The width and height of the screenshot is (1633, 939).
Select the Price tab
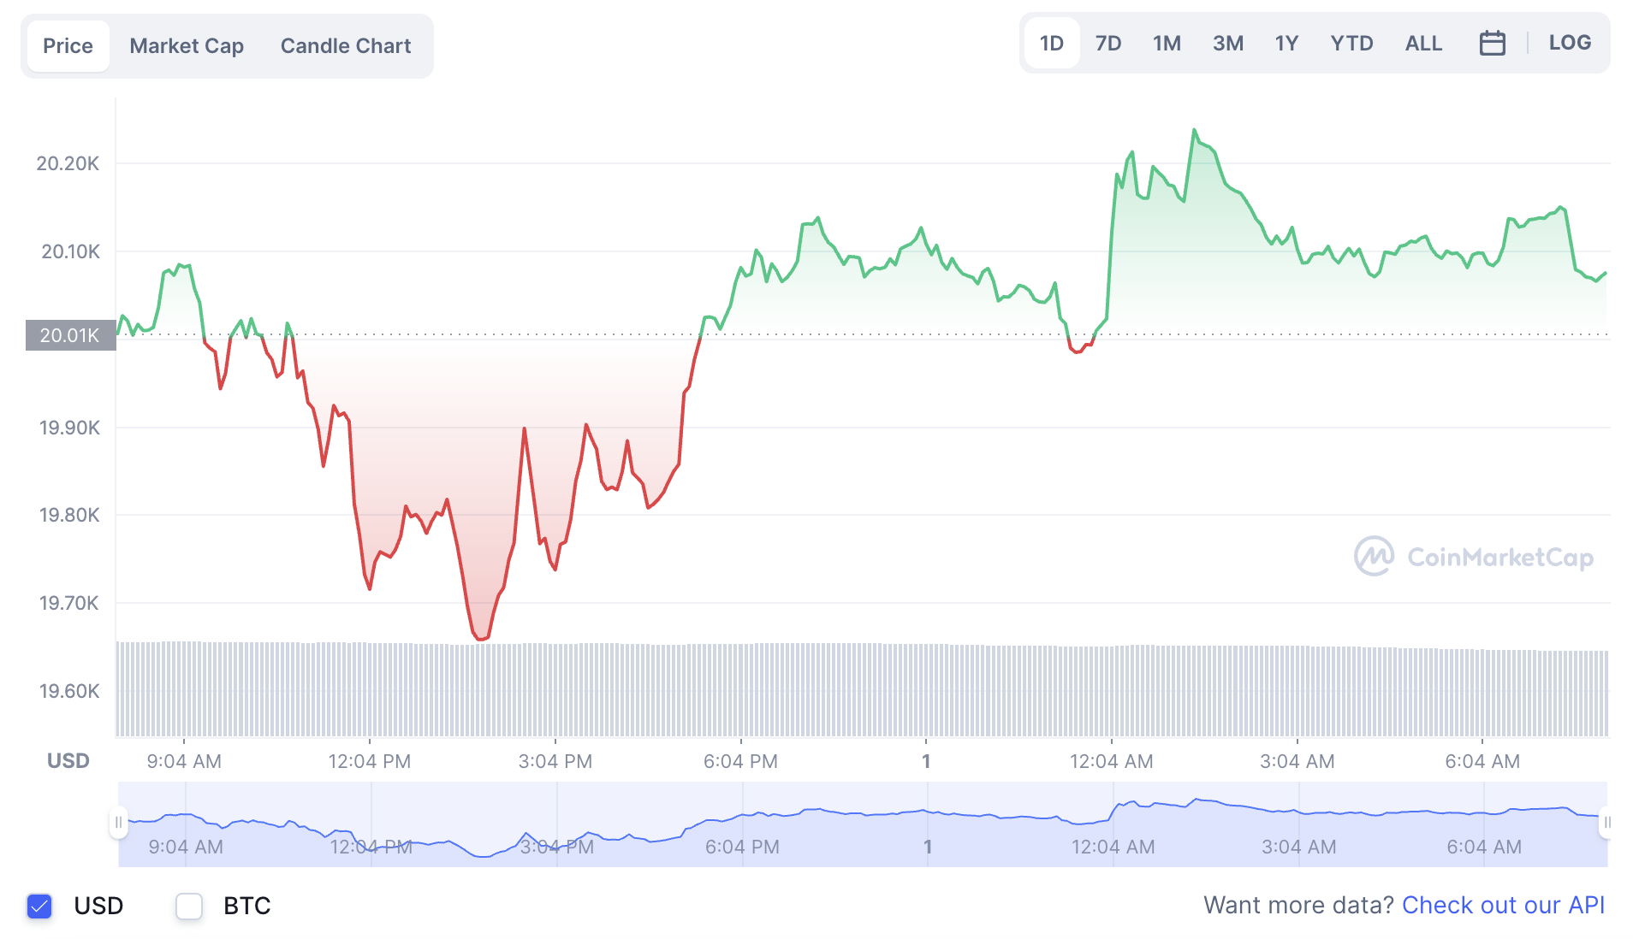68,46
